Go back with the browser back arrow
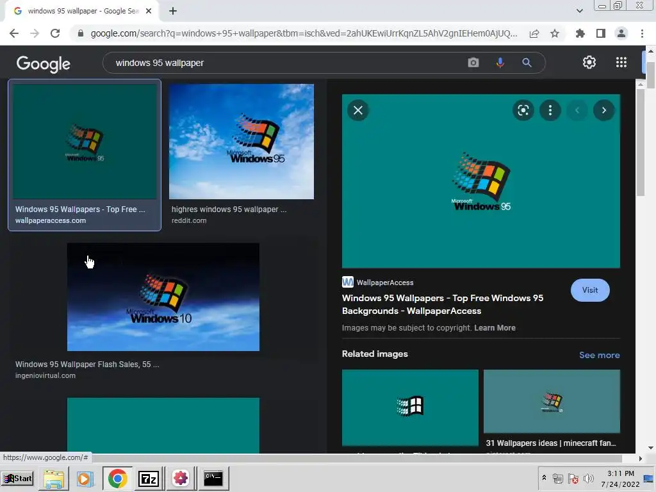Screen dimensions: 656x492 [x=14, y=33]
